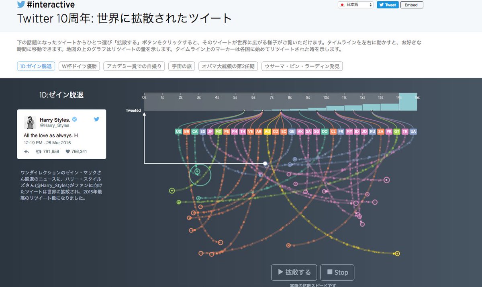Click the Twitter bird icon in the tweet card

[96, 119]
